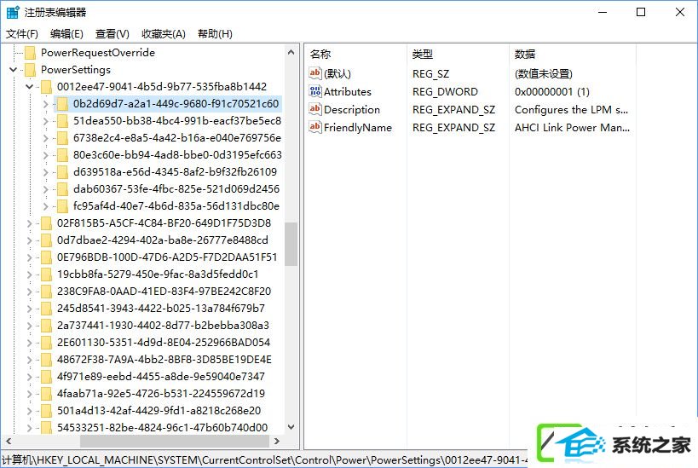The height and width of the screenshot is (468, 698).
Task: Click folder icon of 245d8541-3943-4422 key
Action: tap(46, 309)
